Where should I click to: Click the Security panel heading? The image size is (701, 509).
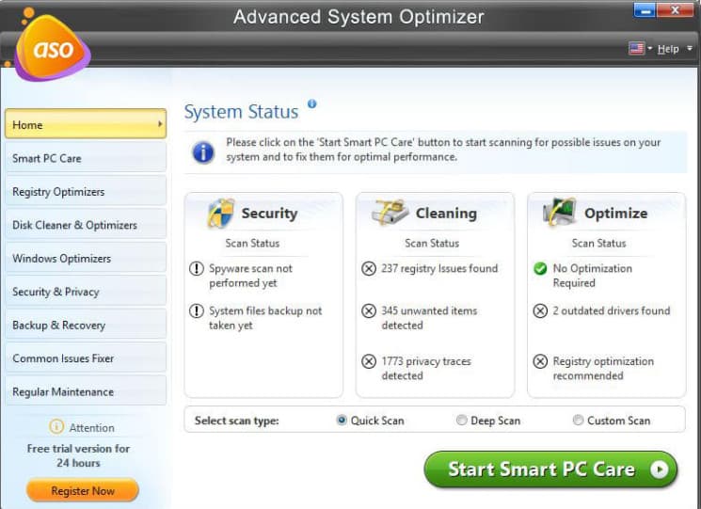pyautogui.click(x=269, y=214)
